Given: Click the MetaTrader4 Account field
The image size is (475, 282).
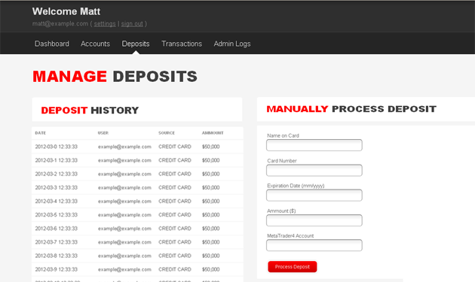Looking at the screenshot, I should point(314,245).
